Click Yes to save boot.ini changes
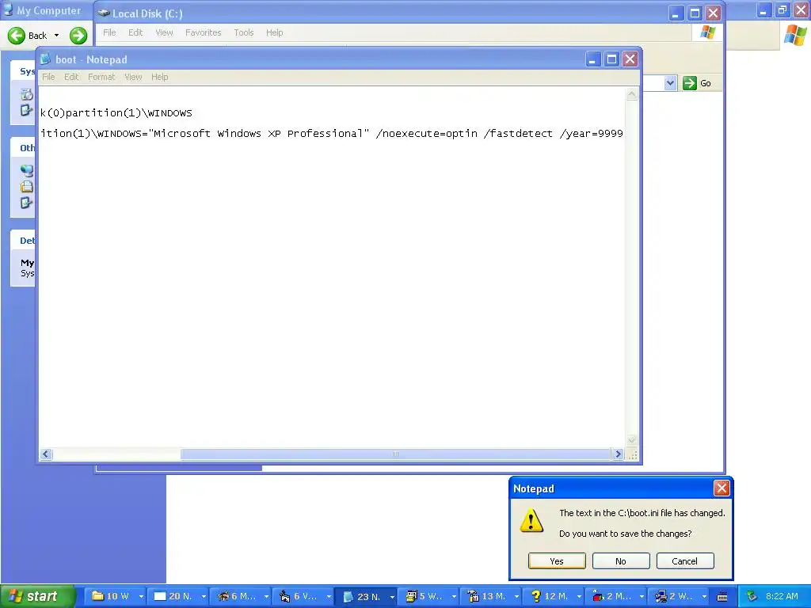This screenshot has width=811, height=608. tap(557, 561)
